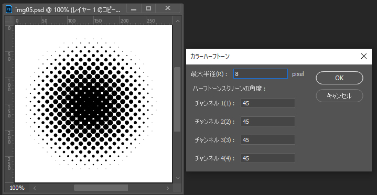Screen dimensions: 377x195
Task: Click the ruler origin corner box
Action: (x=9, y=21)
